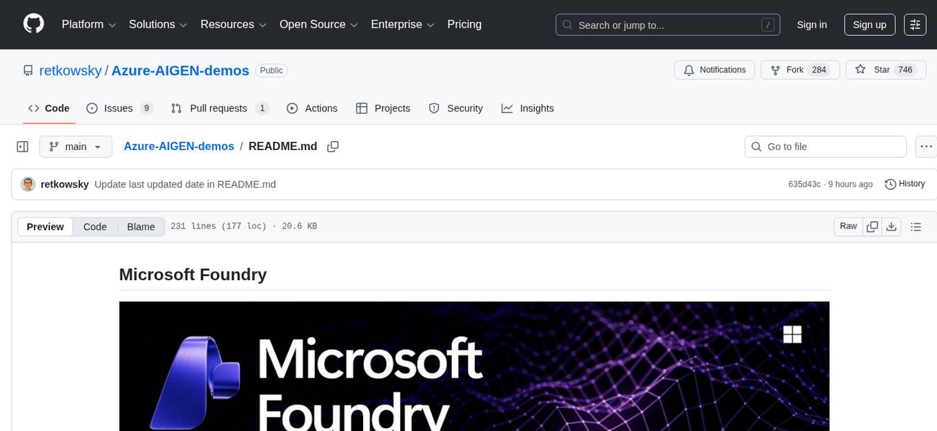Click the copy path icon beside README.md
The image size is (937, 431).
click(x=333, y=146)
